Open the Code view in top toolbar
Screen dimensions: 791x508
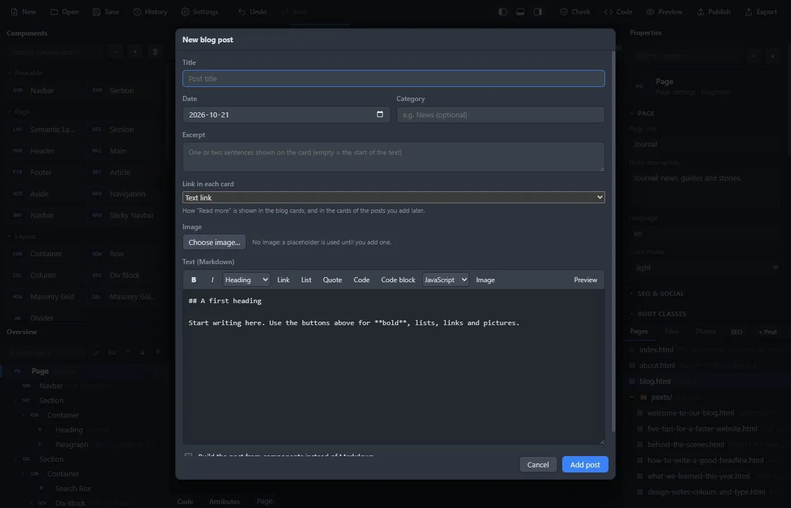click(x=618, y=12)
